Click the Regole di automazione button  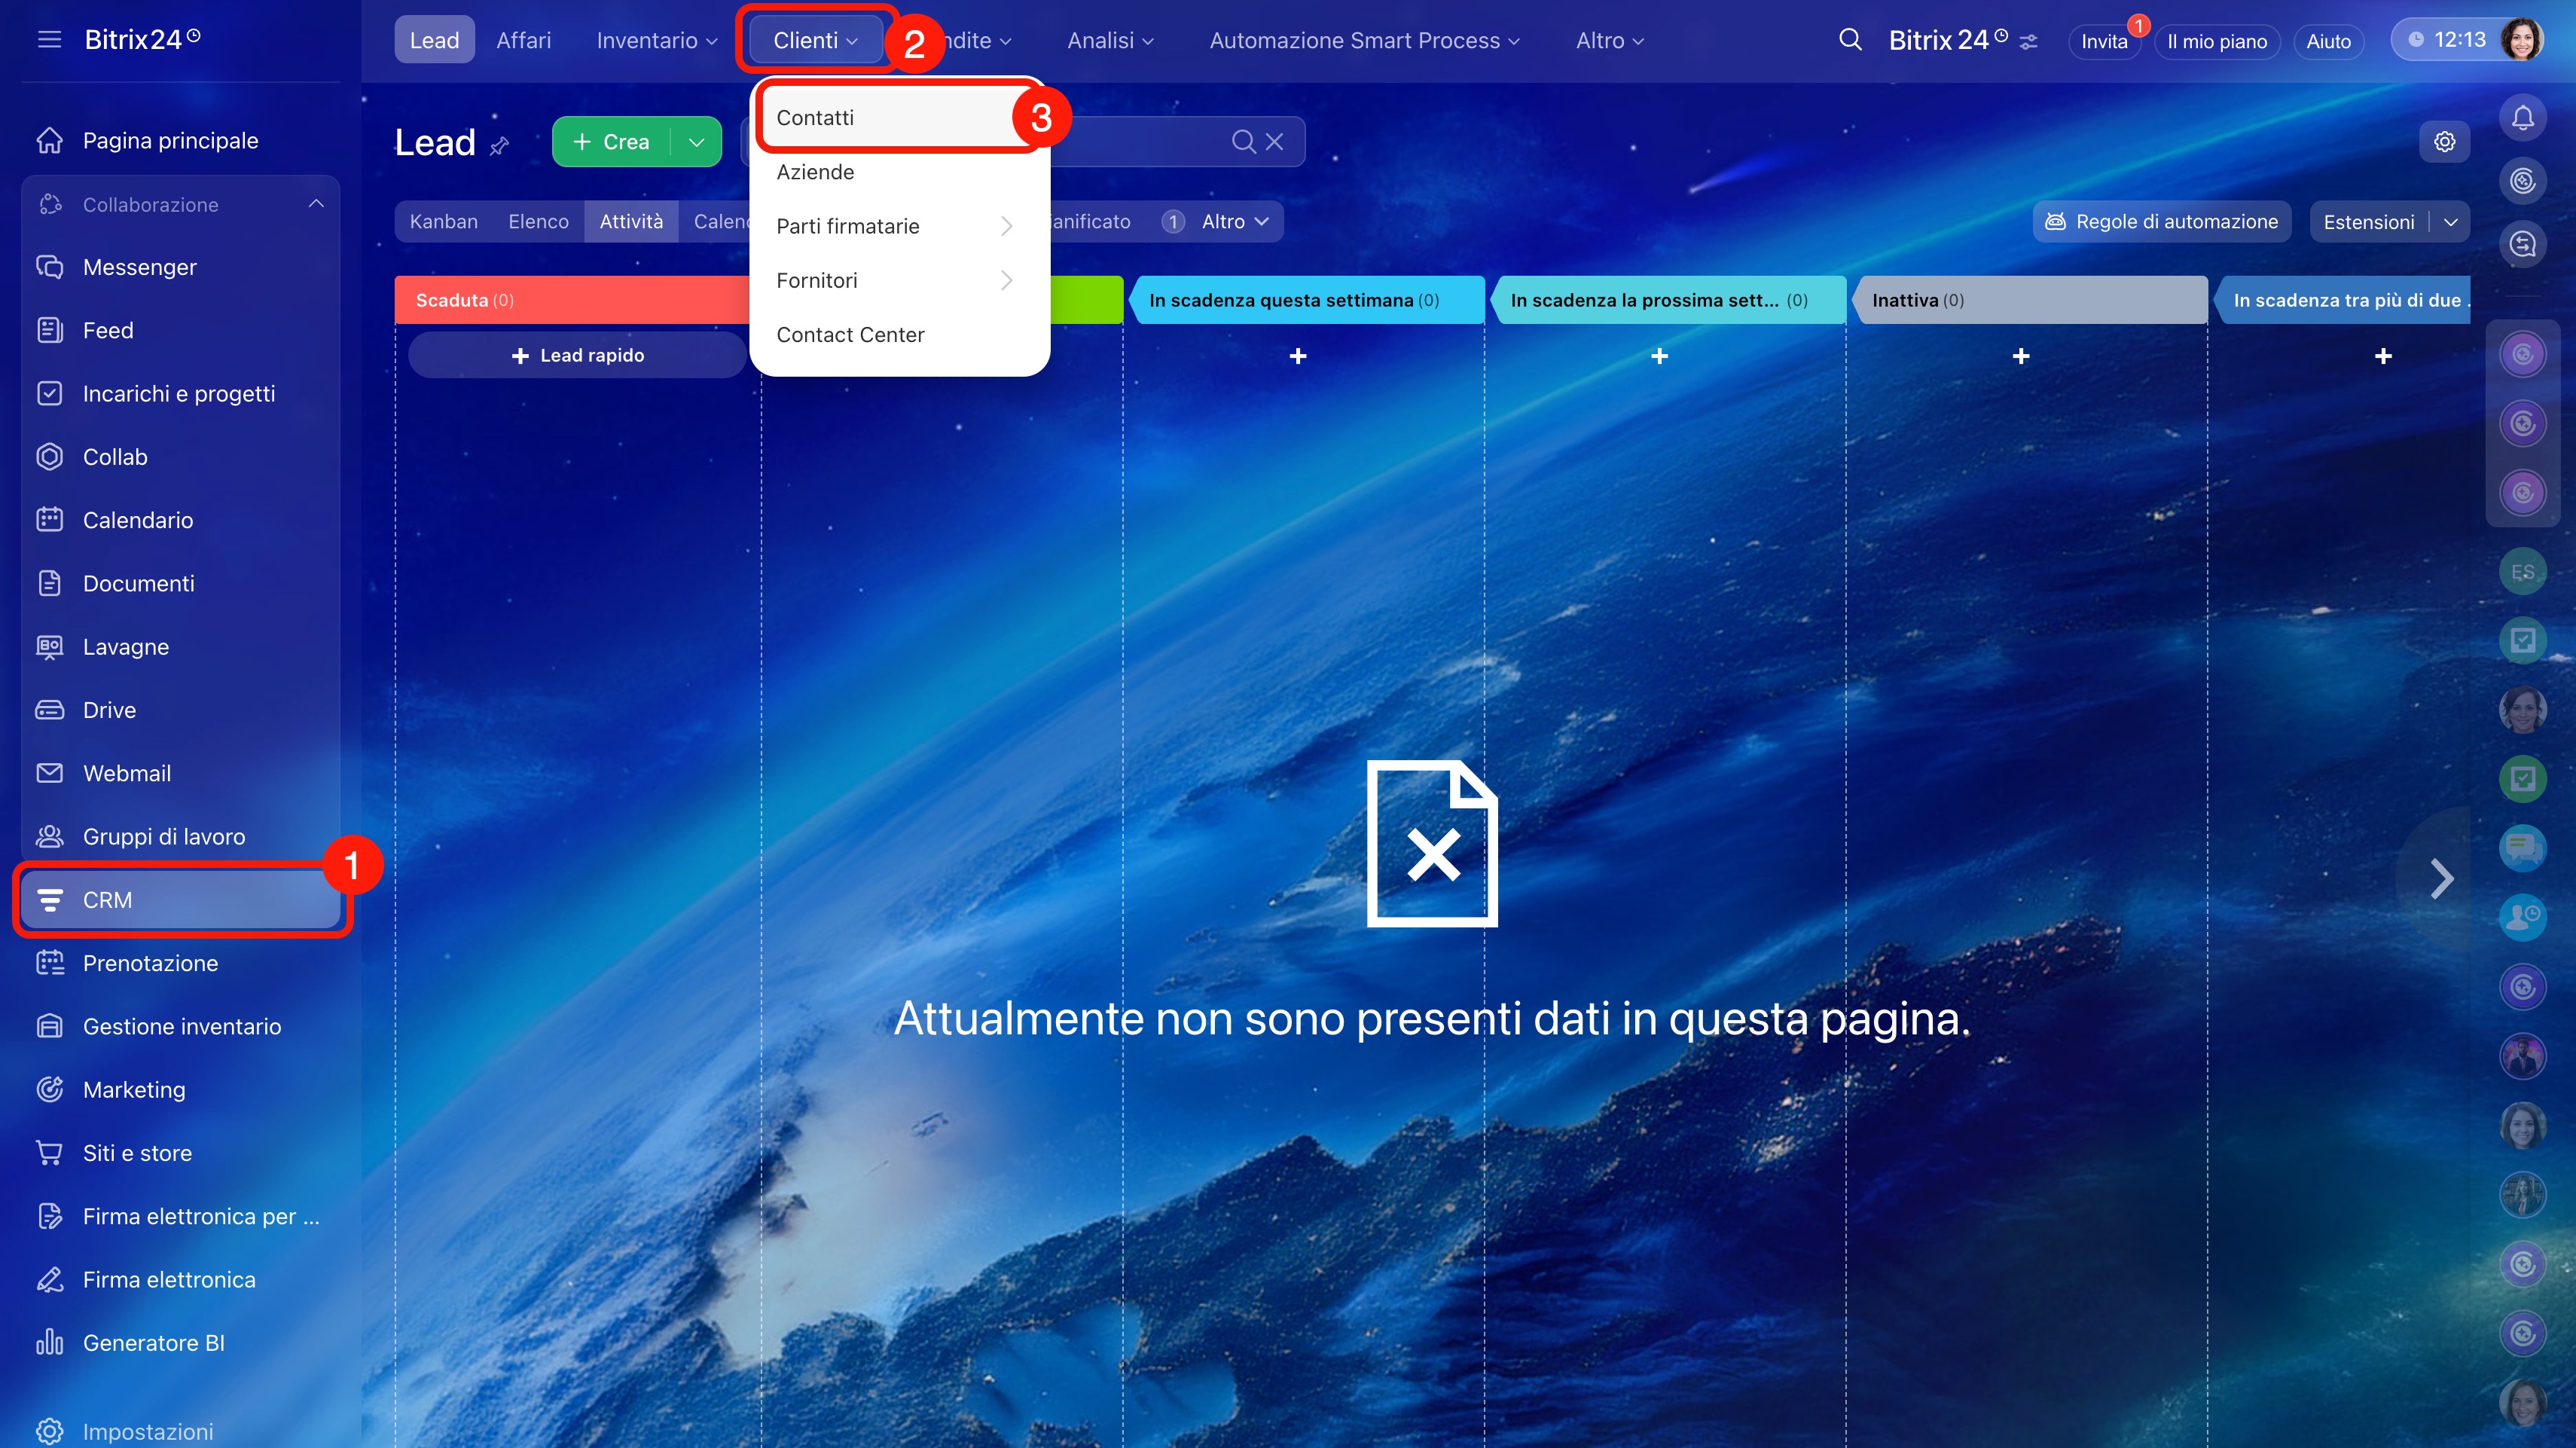pyautogui.click(x=2161, y=222)
